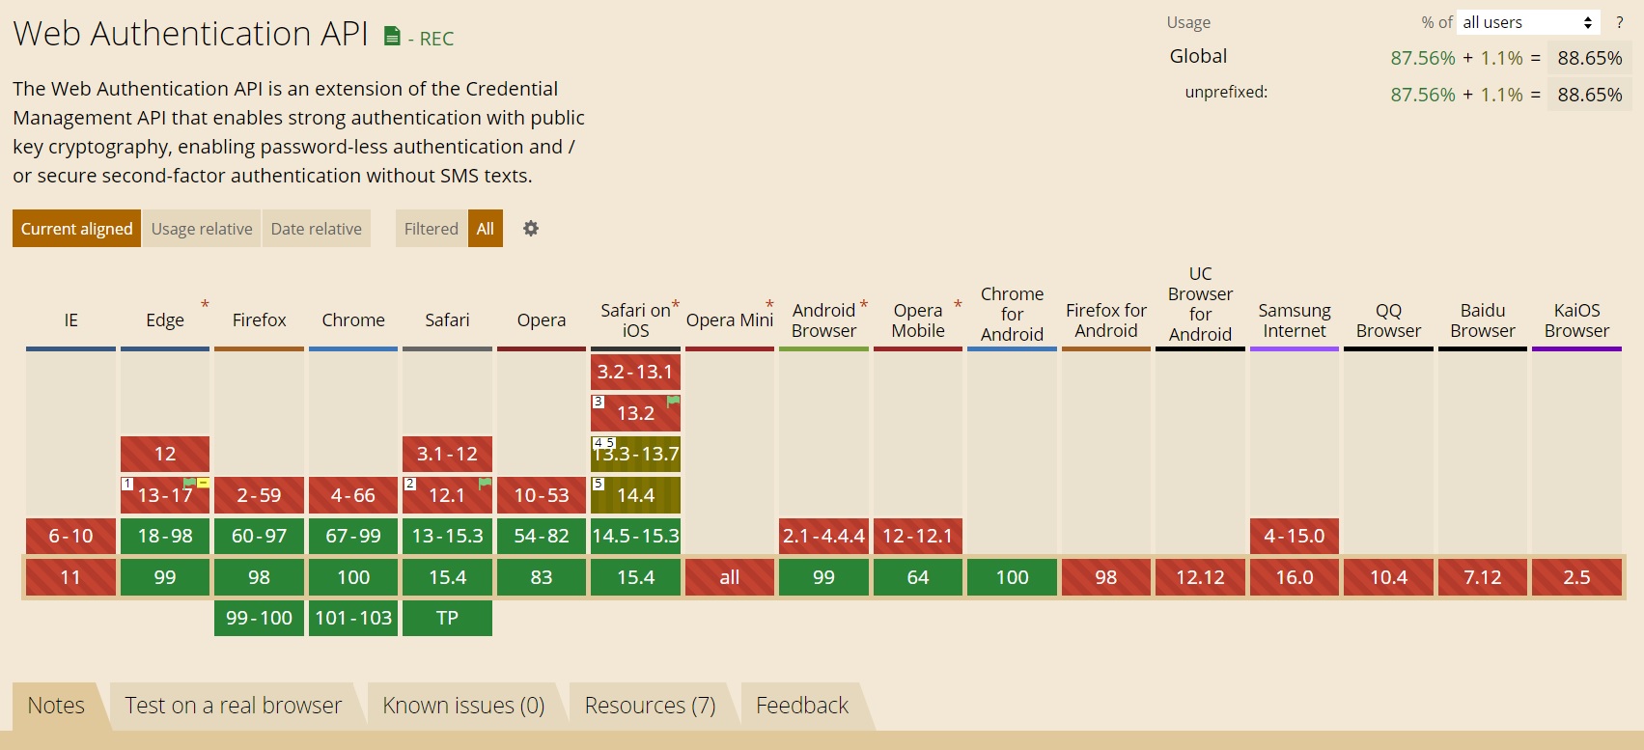Click the KaiOS 2.5 cell
The height and width of the screenshot is (750, 1644).
[1576, 577]
